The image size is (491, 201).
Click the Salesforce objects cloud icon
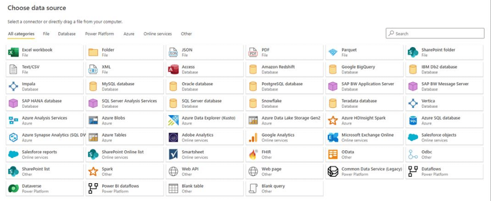pyautogui.click(x=413, y=138)
